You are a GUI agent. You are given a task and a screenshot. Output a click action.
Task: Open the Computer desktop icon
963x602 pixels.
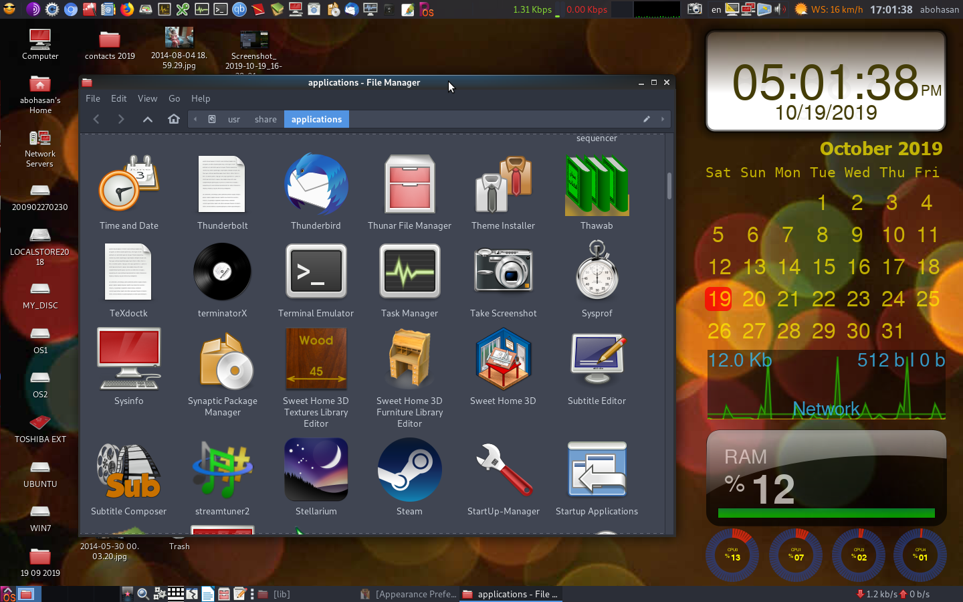click(x=40, y=39)
